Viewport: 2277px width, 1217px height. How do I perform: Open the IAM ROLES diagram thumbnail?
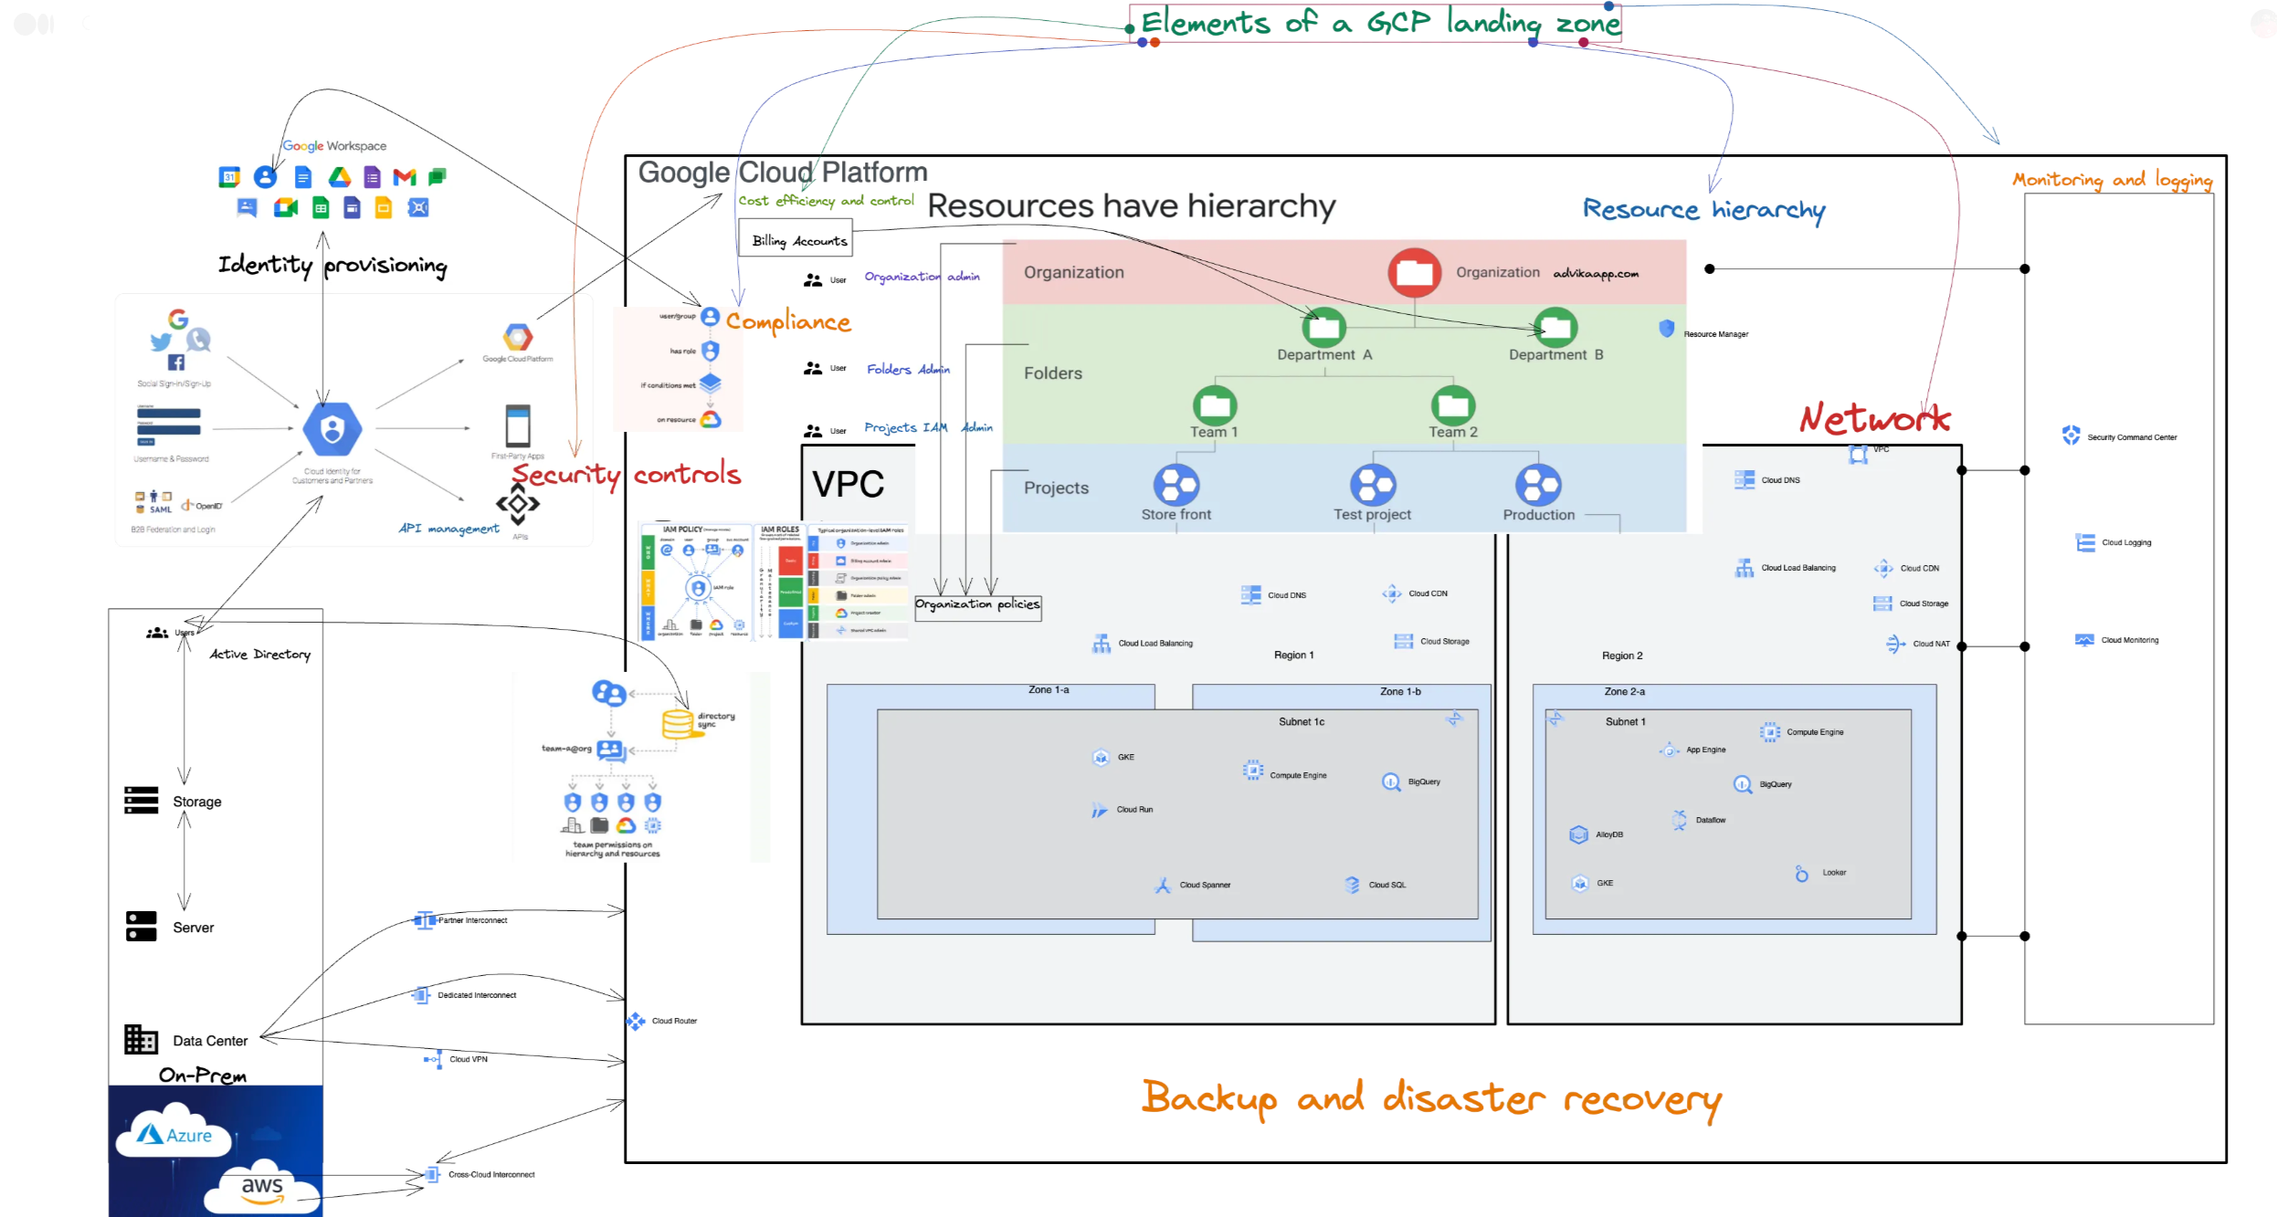[x=780, y=582]
